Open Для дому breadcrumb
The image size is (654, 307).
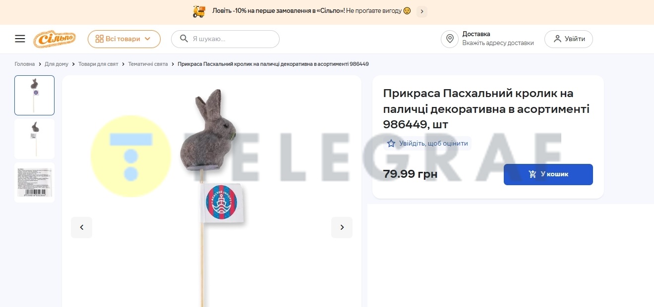pos(57,64)
